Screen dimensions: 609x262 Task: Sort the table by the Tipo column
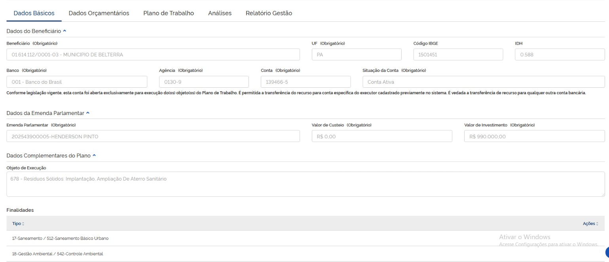pyautogui.click(x=18, y=224)
